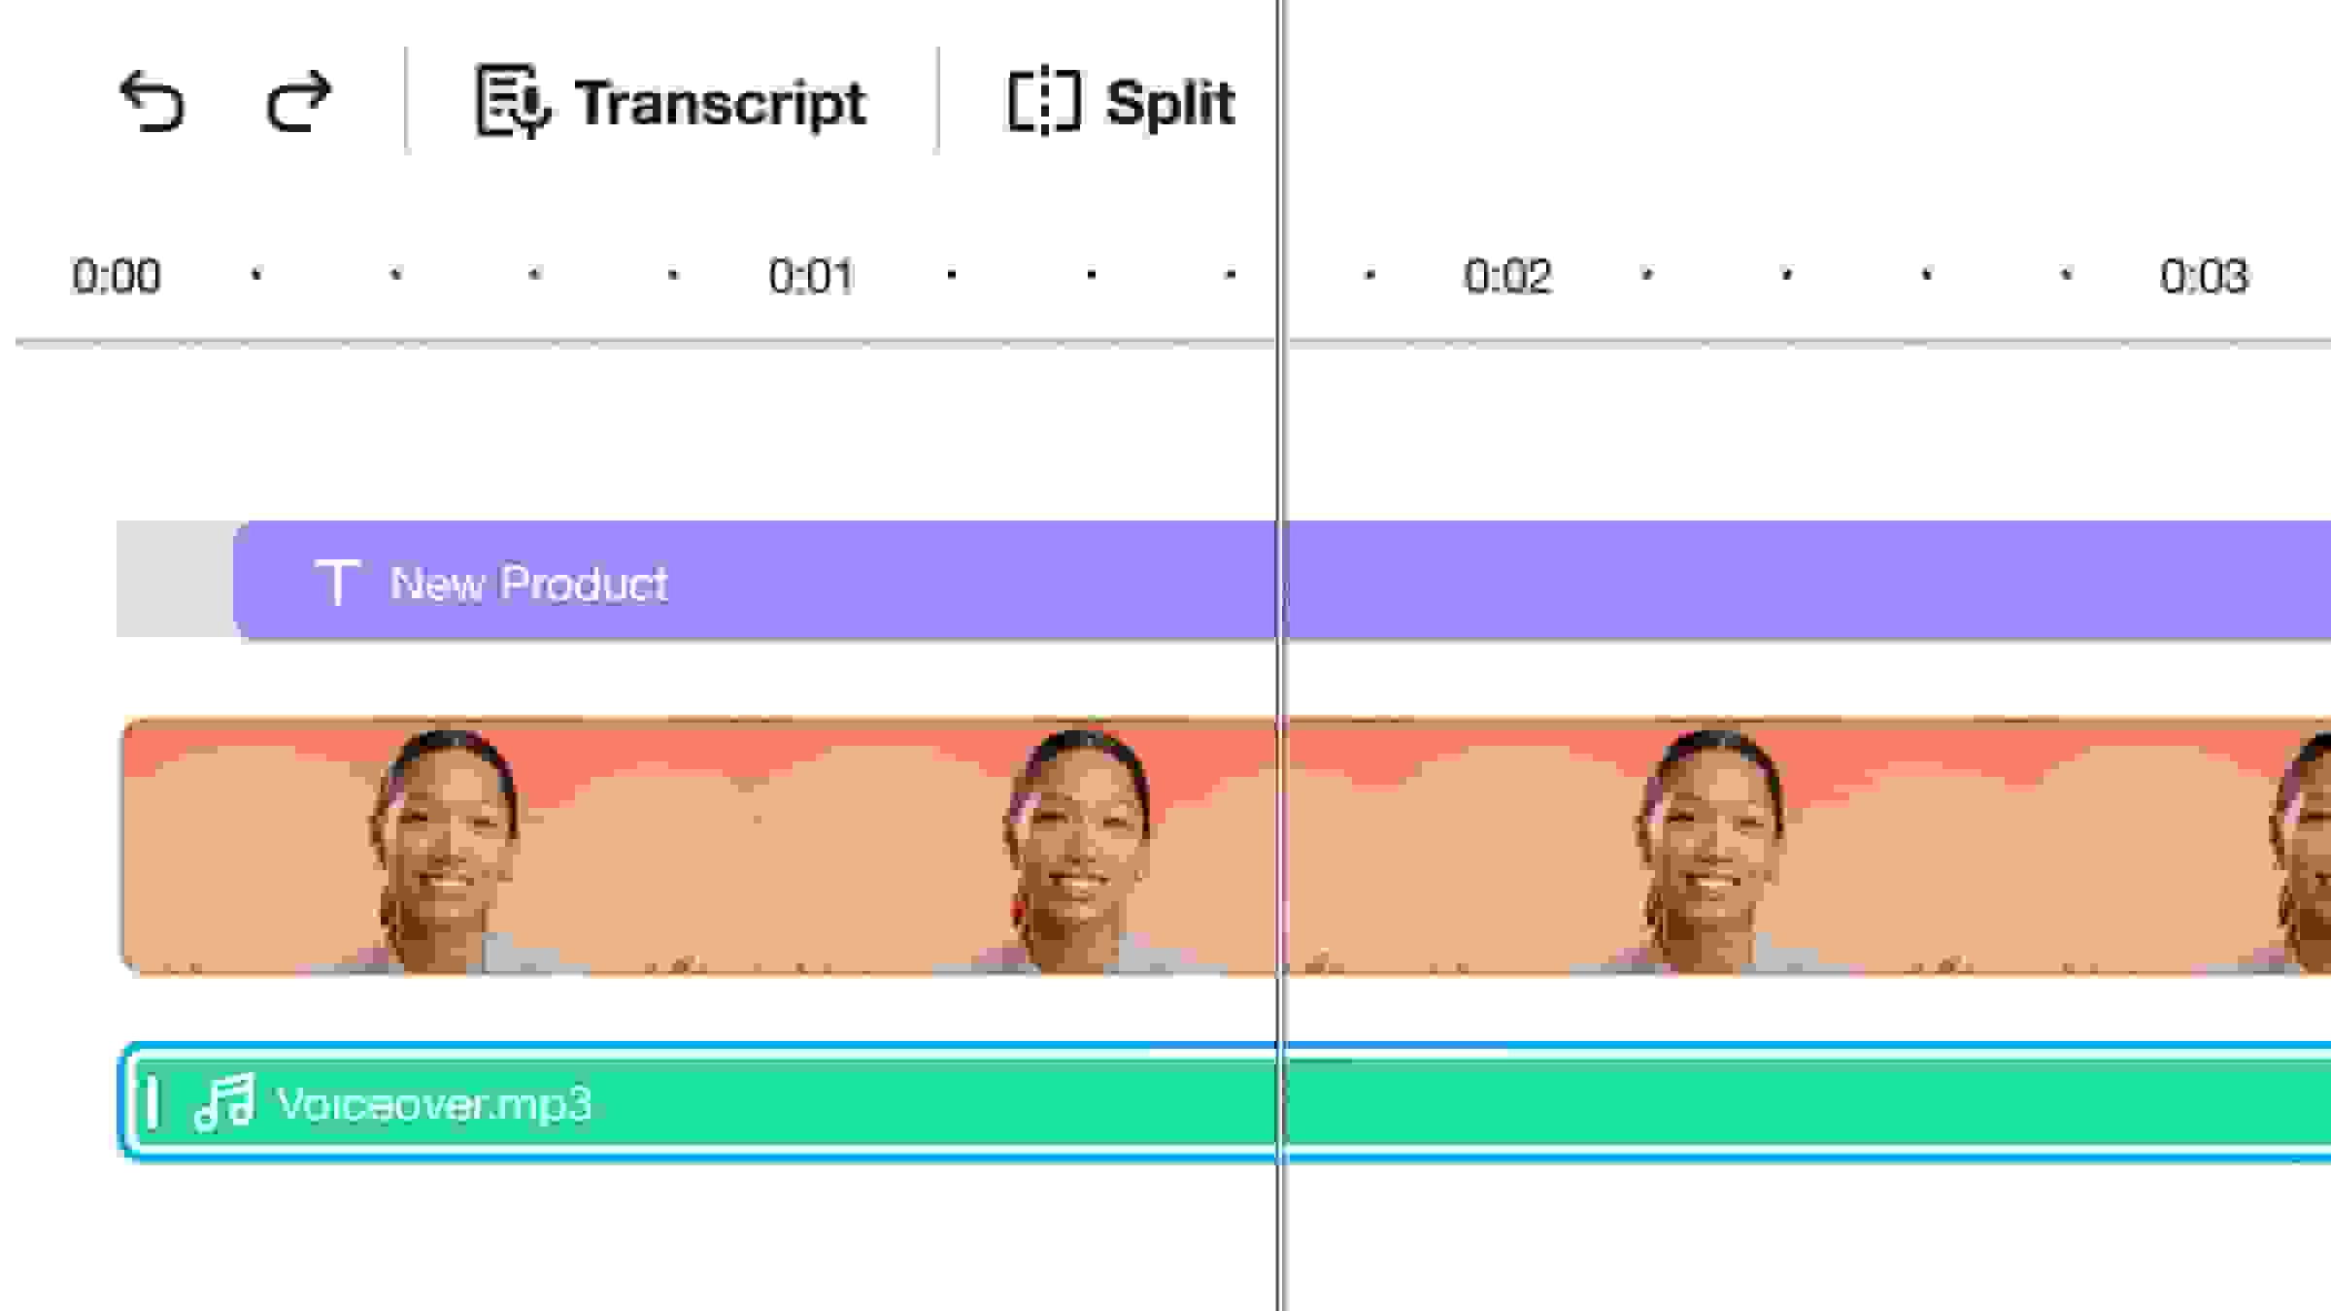This screenshot has height=1311, width=2331.
Task: Click the grey gap before New Product clip
Action: pyautogui.click(x=174, y=580)
